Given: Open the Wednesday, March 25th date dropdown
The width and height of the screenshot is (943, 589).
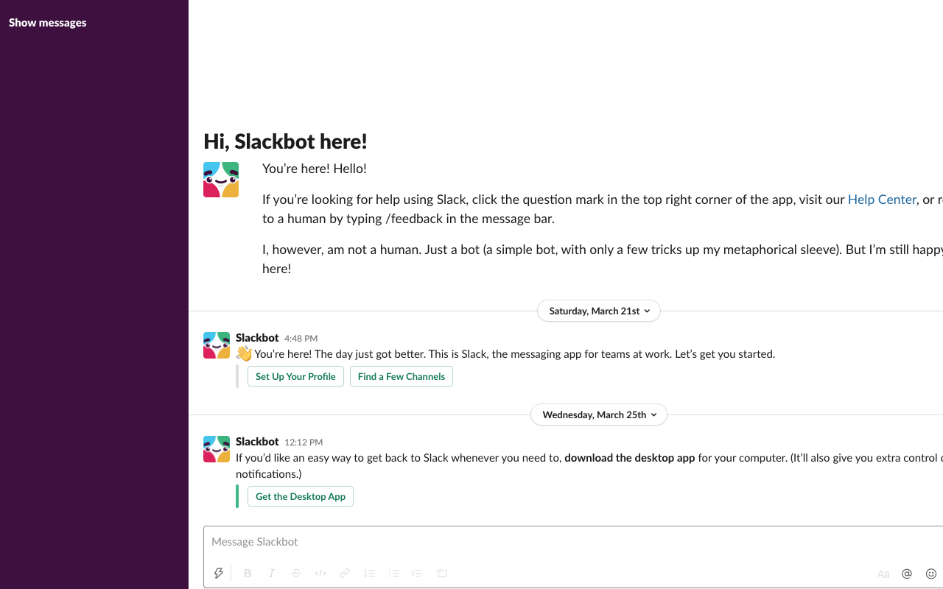Looking at the screenshot, I should [599, 415].
